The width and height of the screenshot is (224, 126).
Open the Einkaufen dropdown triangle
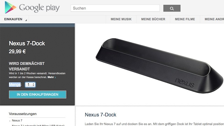coord(26,20)
